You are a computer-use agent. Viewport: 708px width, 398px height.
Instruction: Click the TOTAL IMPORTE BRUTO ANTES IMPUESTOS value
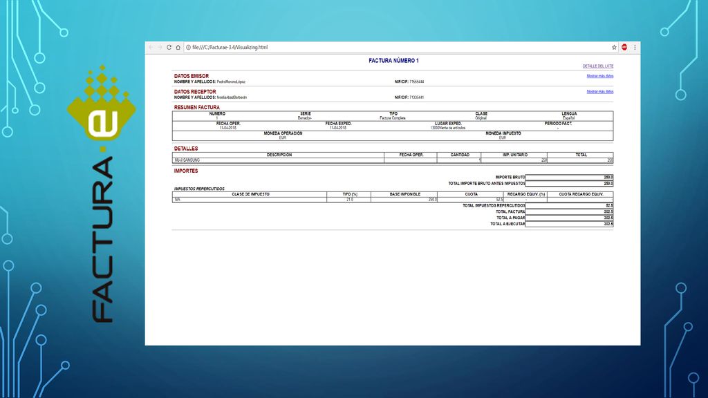coord(570,184)
